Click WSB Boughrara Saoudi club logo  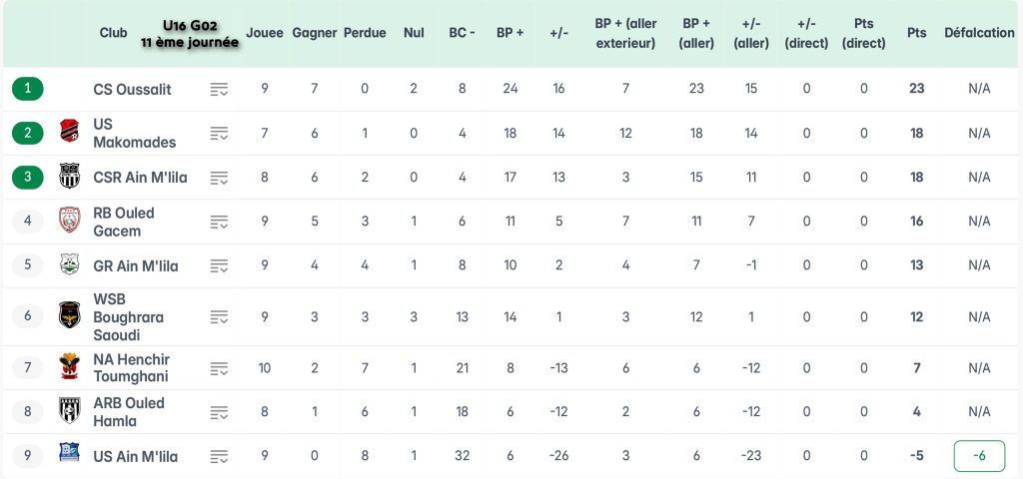(x=69, y=316)
